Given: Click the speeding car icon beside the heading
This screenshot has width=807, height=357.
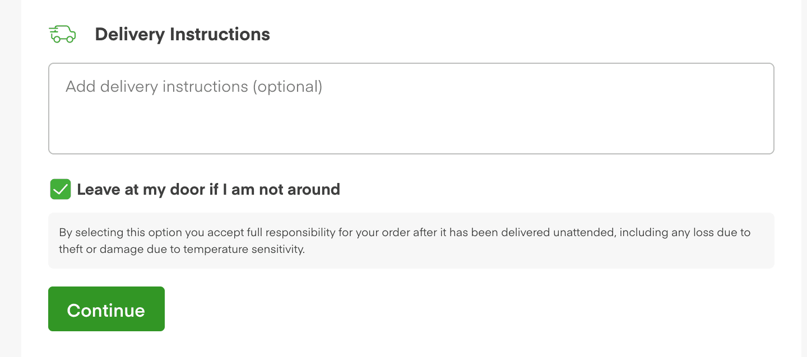Looking at the screenshot, I should 62,34.
